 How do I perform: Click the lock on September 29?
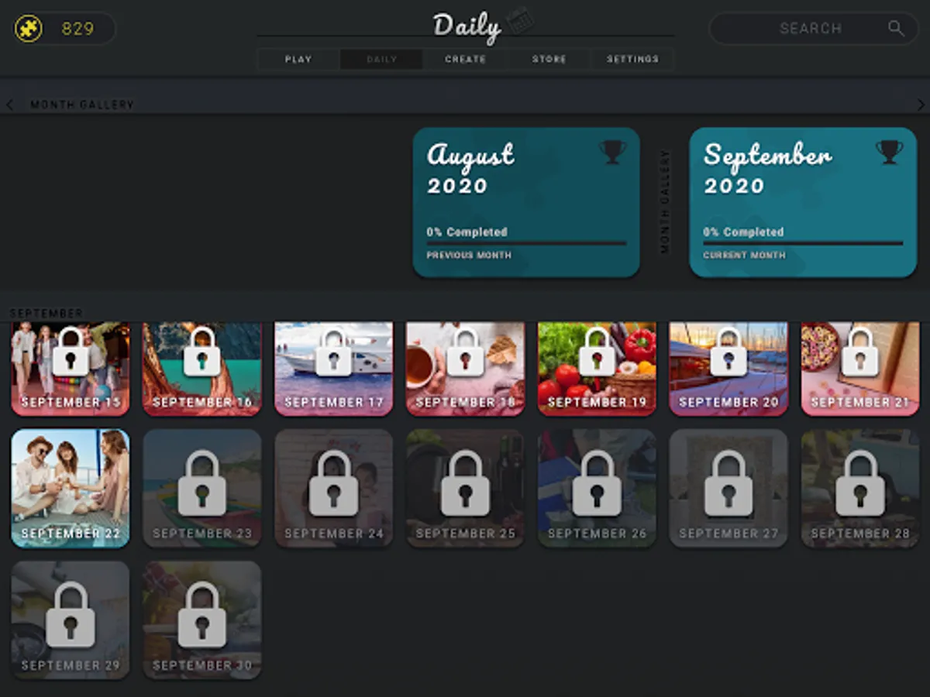pos(71,615)
